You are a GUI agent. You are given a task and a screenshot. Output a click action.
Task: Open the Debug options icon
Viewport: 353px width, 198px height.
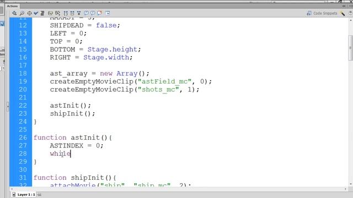tap(57, 13)
